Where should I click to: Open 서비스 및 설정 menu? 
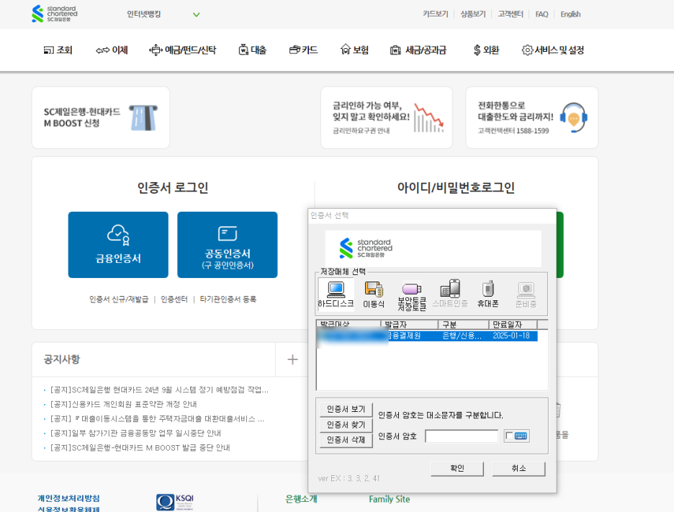[x=553, y=50]
